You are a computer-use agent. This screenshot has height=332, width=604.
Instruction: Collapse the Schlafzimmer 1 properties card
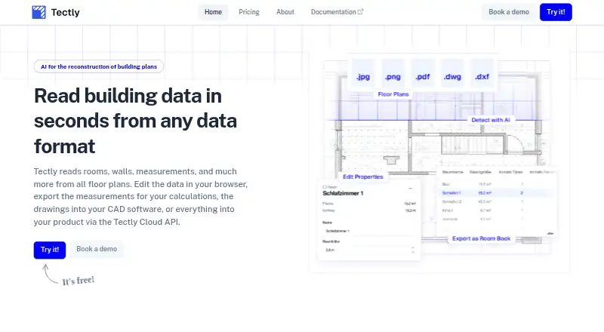[x=410, y=189]
